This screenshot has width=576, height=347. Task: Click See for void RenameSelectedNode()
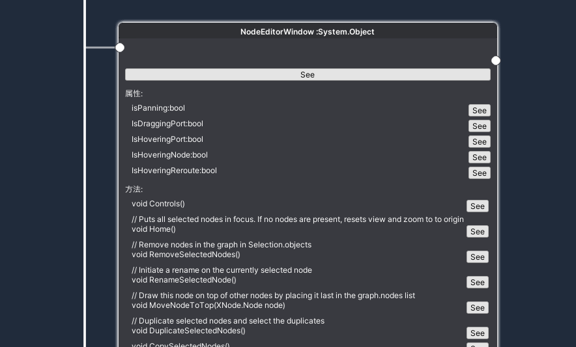coord(478,282)
